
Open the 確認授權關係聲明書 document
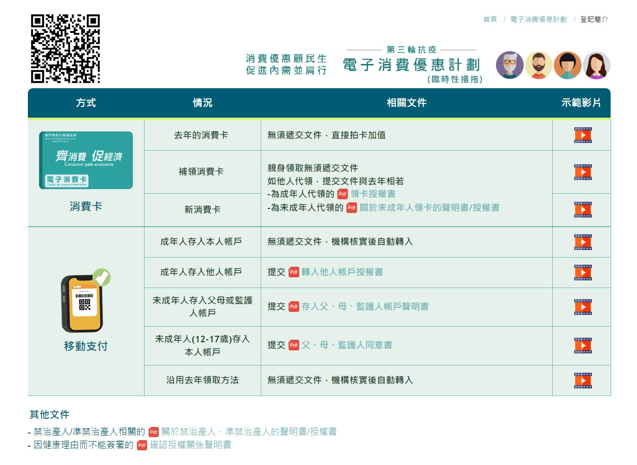(190, 445)
